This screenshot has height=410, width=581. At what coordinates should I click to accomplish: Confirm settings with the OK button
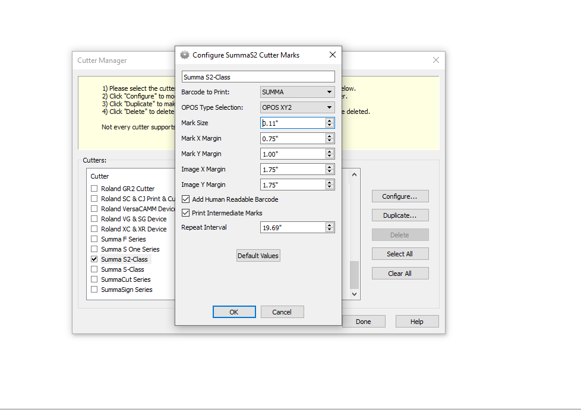coord(234,312)
